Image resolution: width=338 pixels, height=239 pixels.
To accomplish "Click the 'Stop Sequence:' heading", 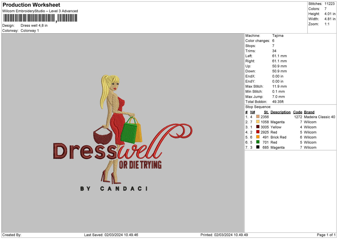I will point(258,107).
